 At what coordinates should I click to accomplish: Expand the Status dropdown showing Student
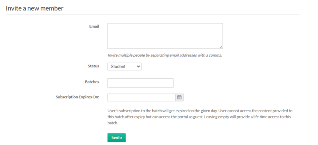click(125, 67)
